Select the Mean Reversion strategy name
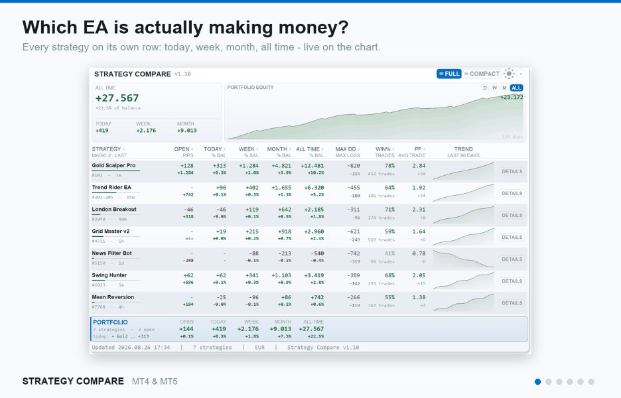Screen dimensions: 621x398 click(x=113, y=297)
